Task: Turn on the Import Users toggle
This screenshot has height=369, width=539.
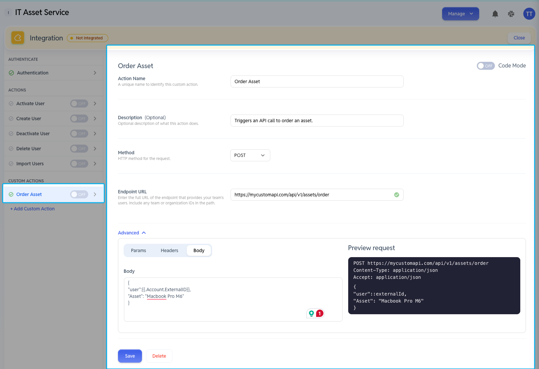Action: click(79, 164)
